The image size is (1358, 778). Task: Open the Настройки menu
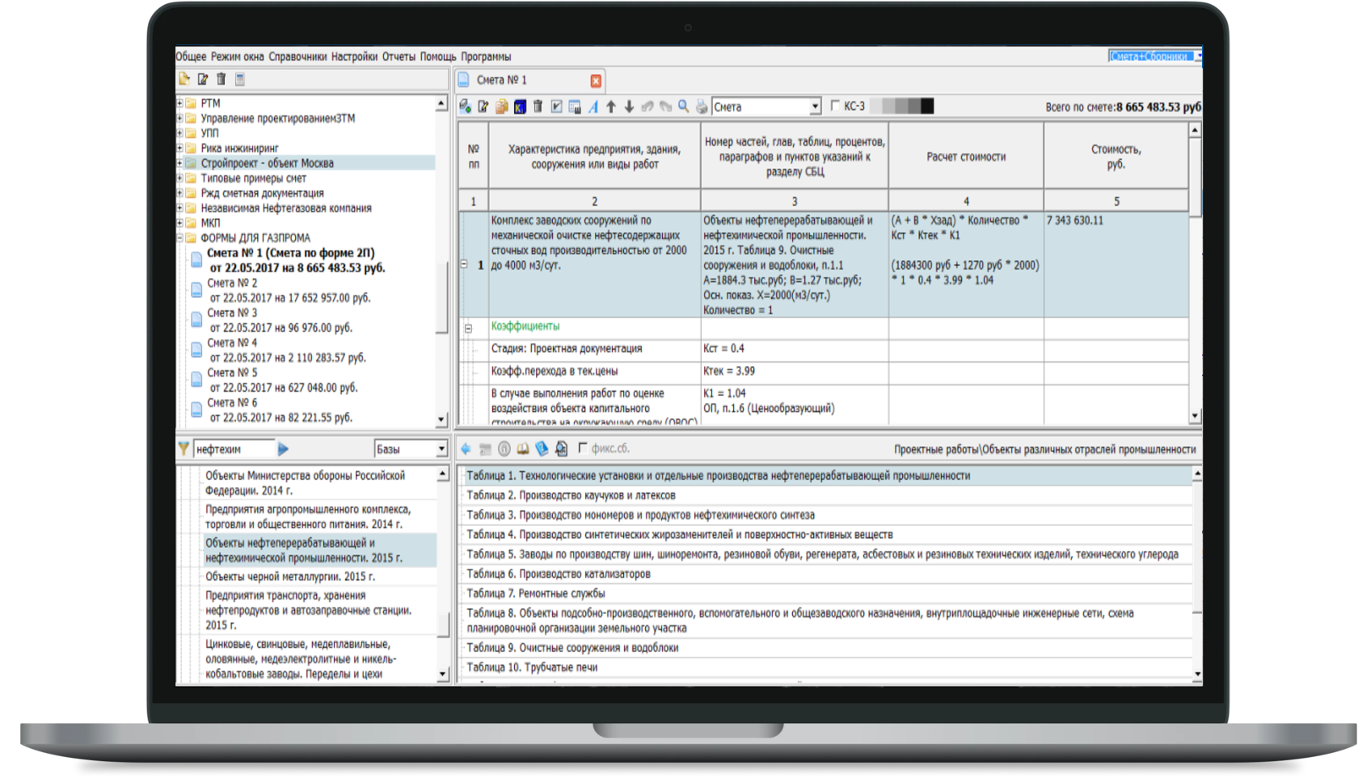(x=354, y=57)
